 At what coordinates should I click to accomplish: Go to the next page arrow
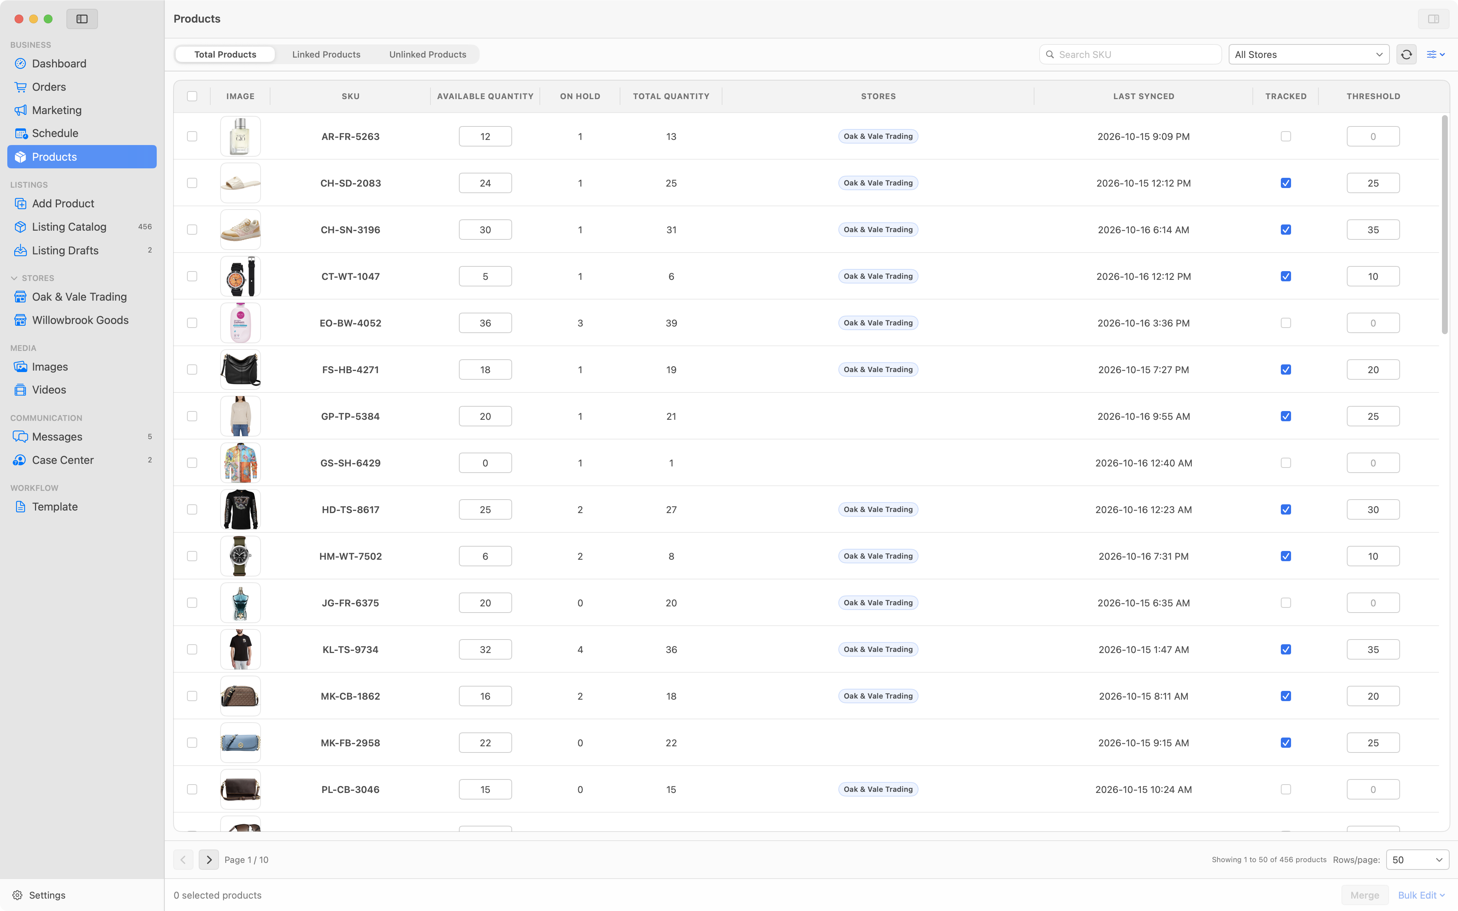tap(208, 860)
